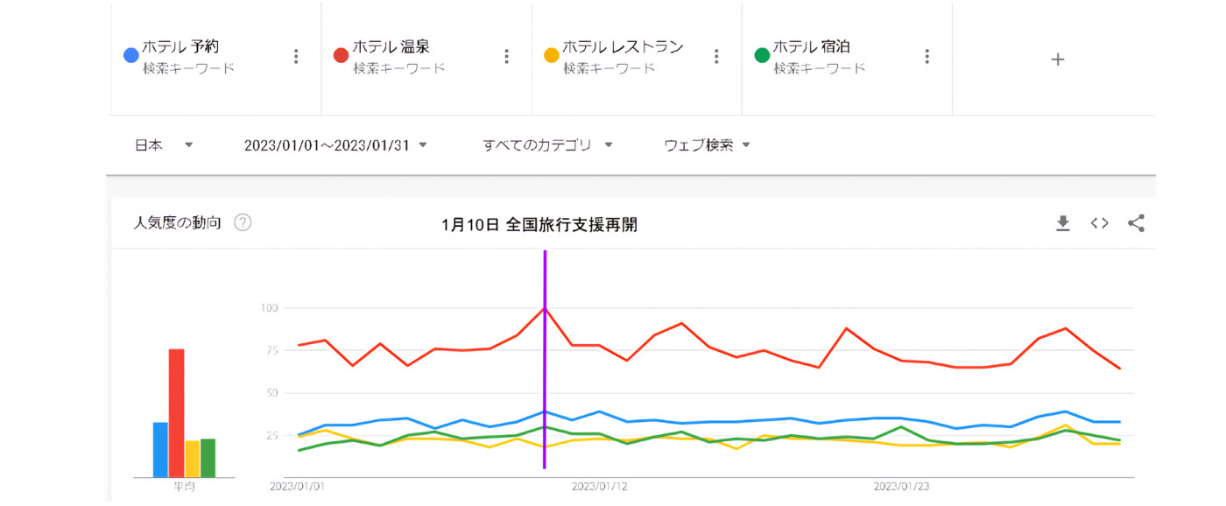Screen dimensions: 1226x506
Task: Edit the ホテル 温泉 search term
Action: pos(391,47)
